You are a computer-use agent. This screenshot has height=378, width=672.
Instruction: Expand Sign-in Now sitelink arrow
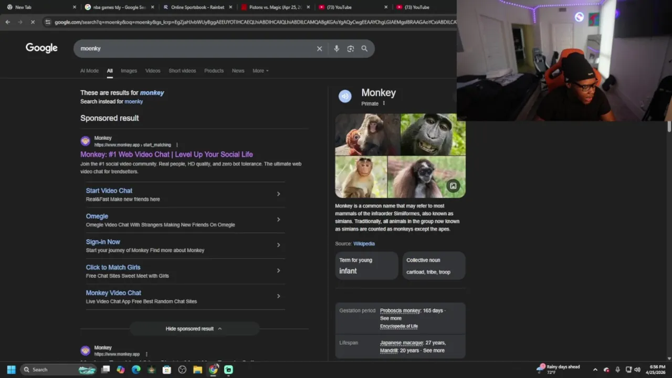278,245
